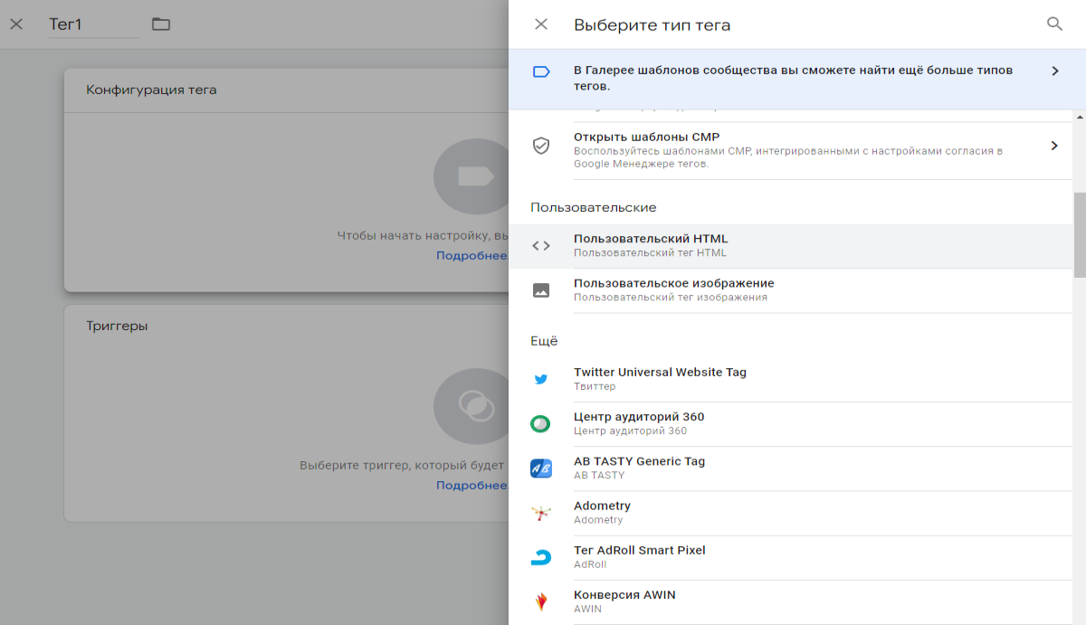
Task: Choose AB TASTY Generic Tag
Action: [790, 468]
